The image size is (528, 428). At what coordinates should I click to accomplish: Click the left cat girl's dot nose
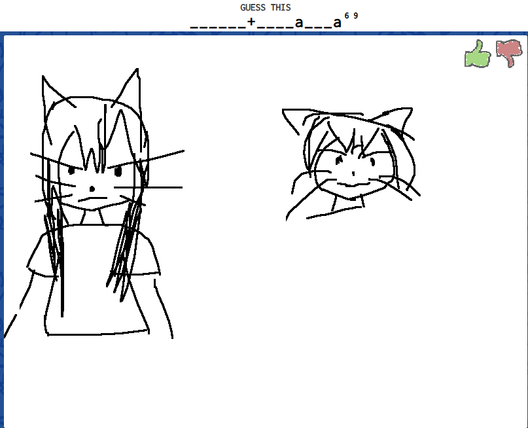coord(93,189)
